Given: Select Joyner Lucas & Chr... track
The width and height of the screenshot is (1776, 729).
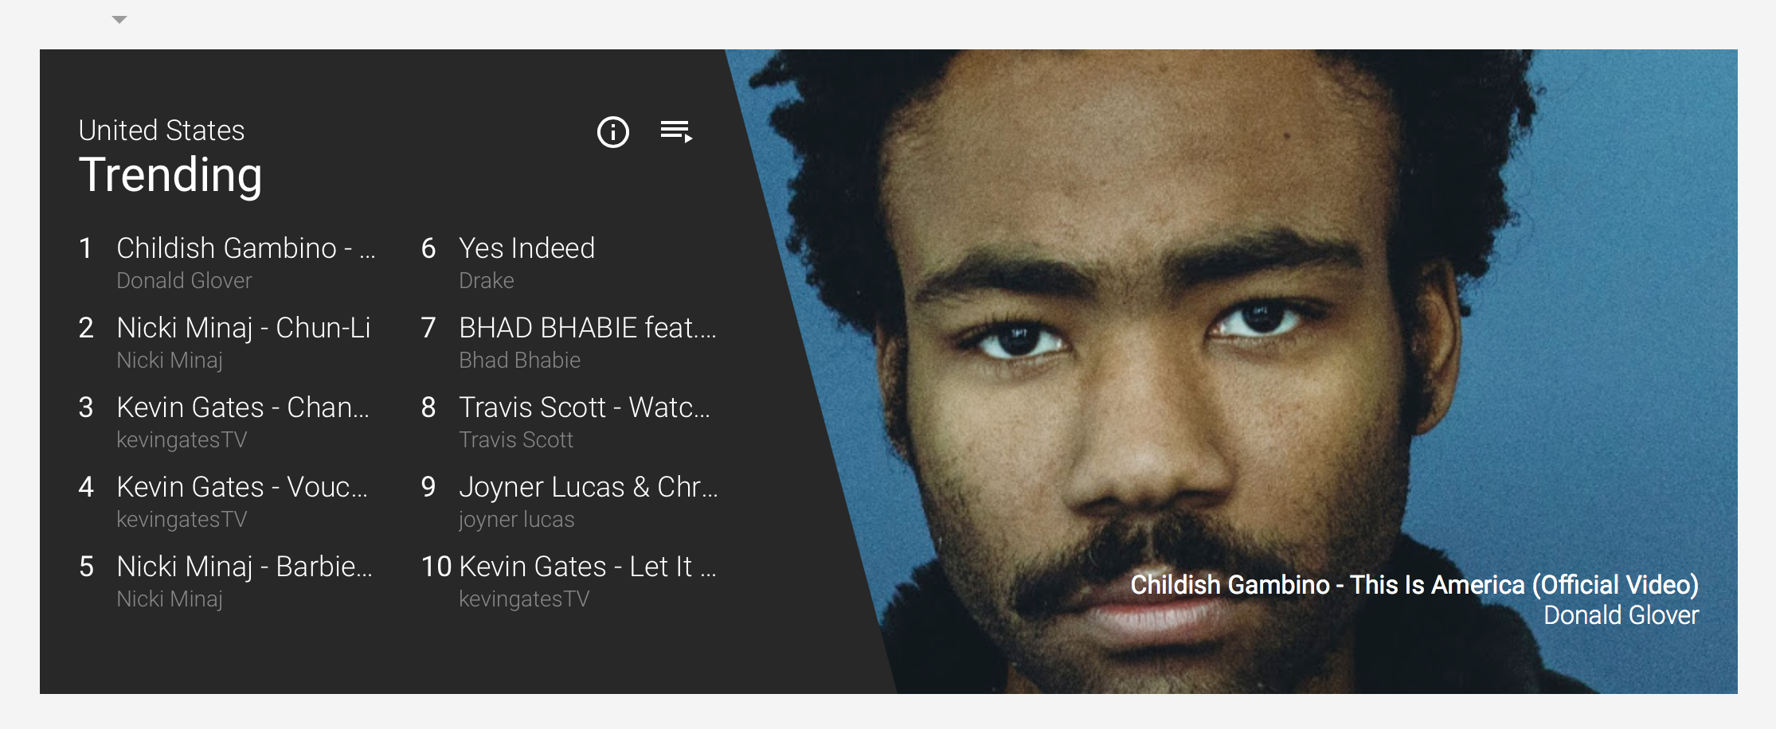Looking at the screenshot, I should [589, 487].
